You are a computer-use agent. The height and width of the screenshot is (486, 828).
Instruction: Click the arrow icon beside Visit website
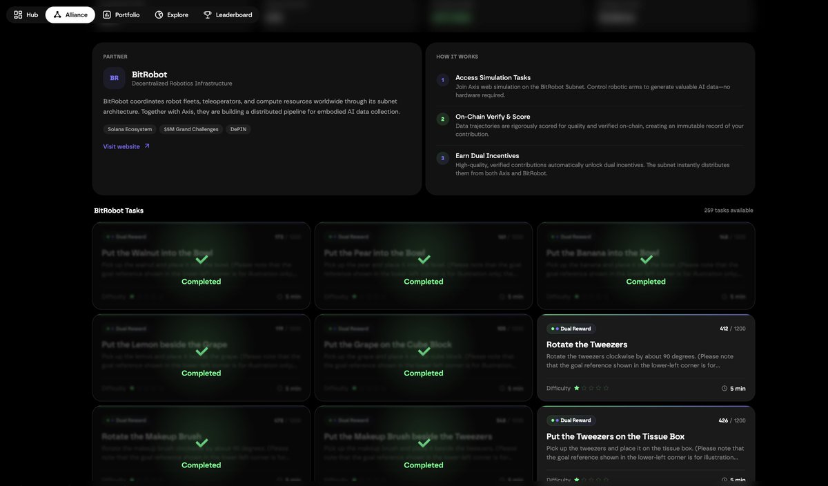(x=147, y=146)
